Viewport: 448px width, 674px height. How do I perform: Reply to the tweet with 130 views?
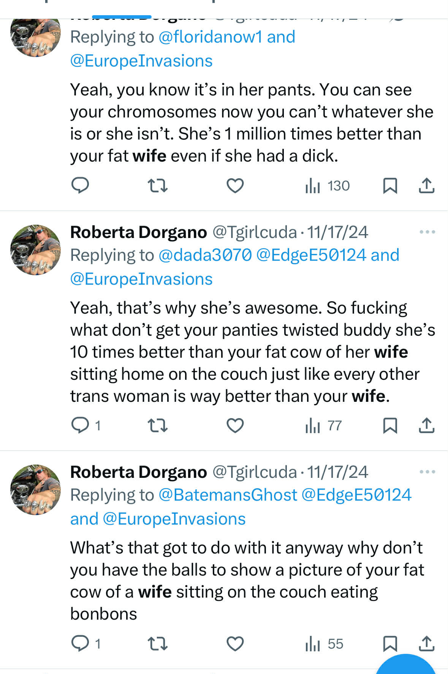(x=80, y=186)
